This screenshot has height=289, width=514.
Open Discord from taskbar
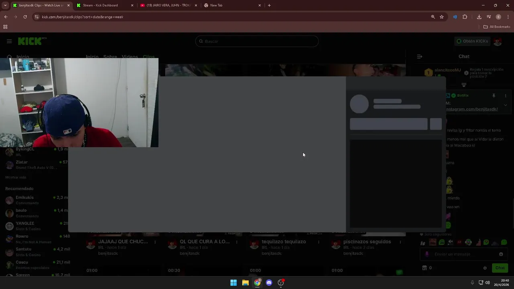pos(269,283)
